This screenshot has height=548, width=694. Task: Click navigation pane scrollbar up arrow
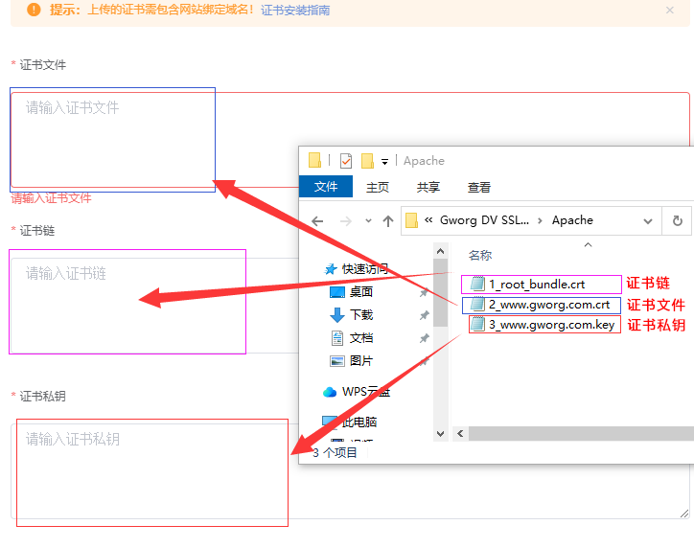440,251
